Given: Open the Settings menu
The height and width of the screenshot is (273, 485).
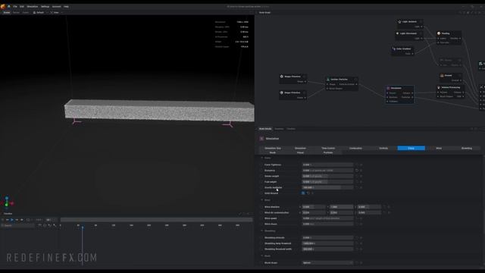Looking at the screenshot, I should click(x=45, y=7).
